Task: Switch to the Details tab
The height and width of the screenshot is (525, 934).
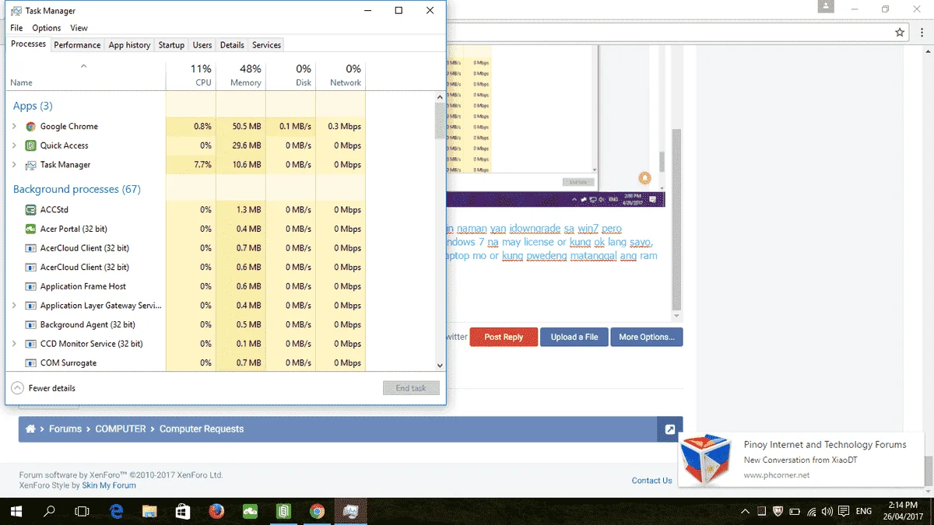Action: pyautogui.click(x=232, y=45)
